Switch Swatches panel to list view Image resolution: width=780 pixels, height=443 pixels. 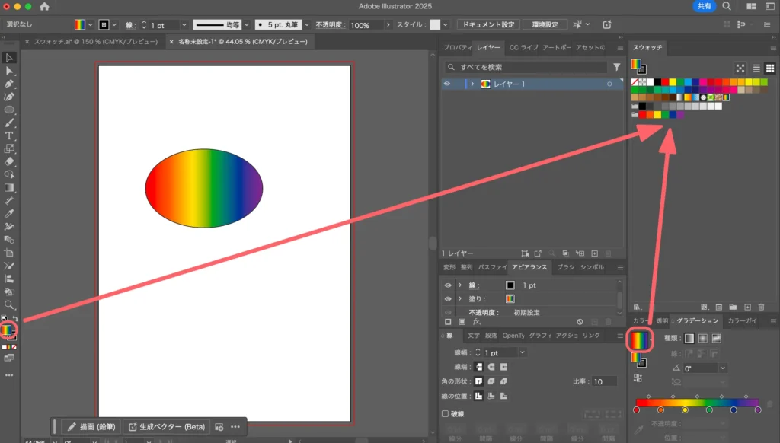point(756,68)
